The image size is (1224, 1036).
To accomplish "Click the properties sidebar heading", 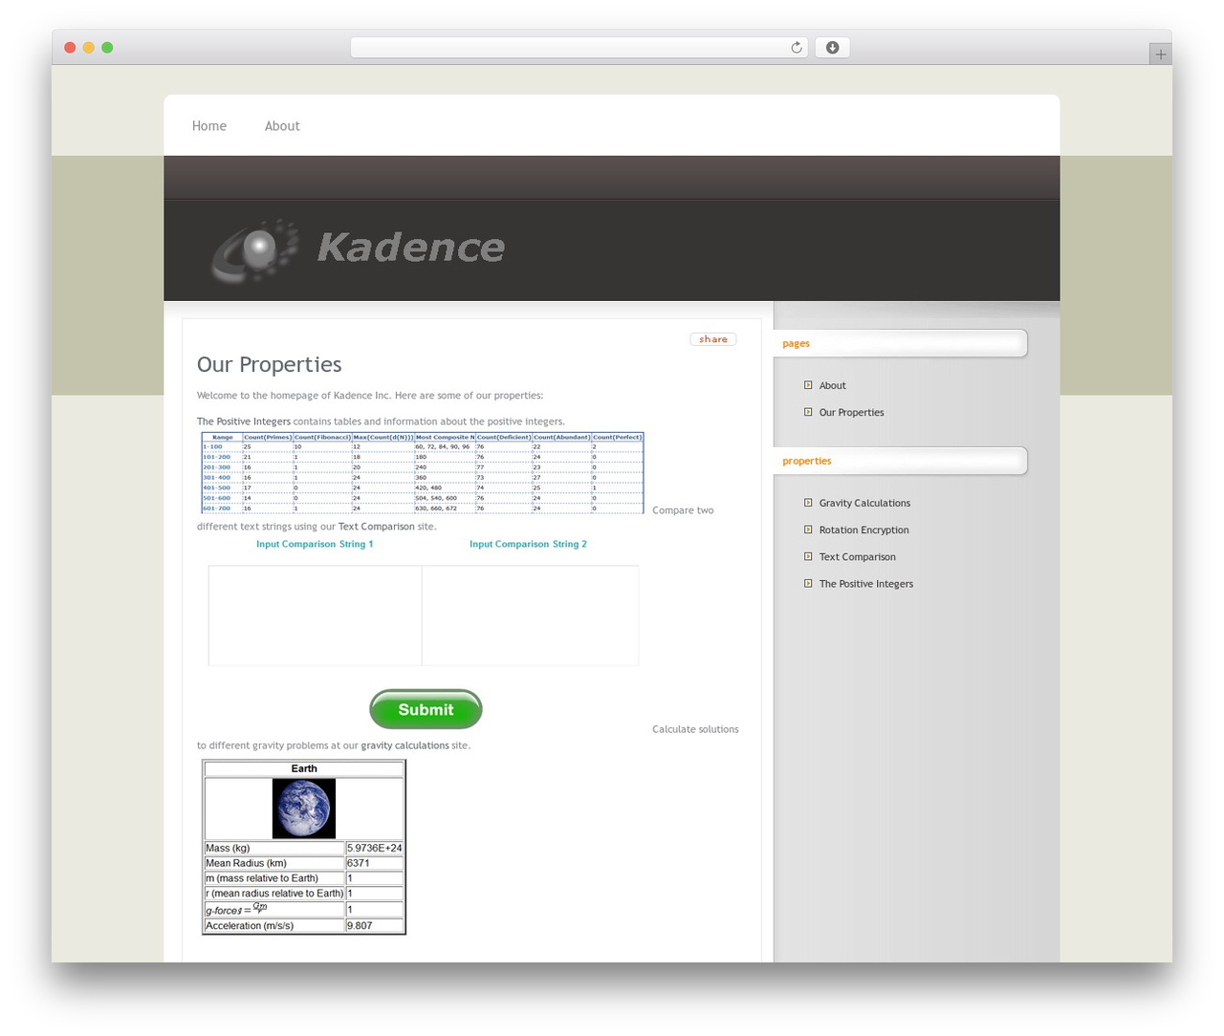I will pos(807,462).
